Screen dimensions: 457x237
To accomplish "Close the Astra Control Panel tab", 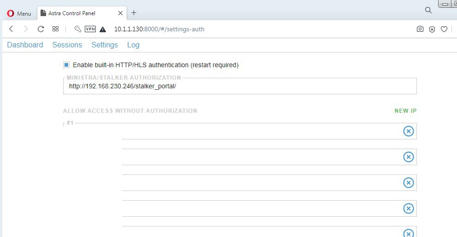I will click(120, 13).
